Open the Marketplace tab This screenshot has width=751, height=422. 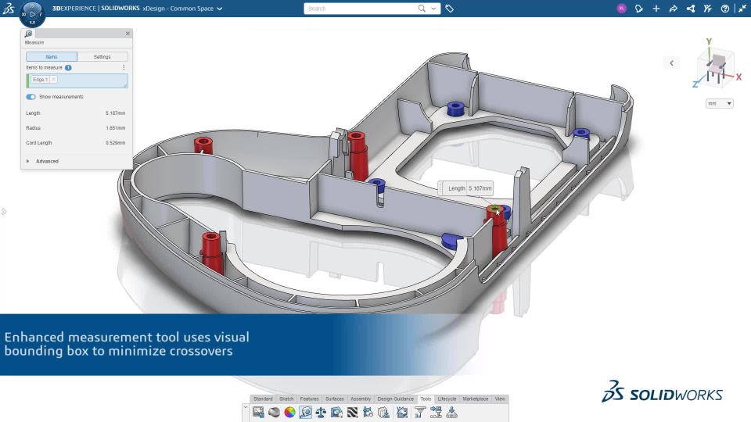click(x=476, y=399)
